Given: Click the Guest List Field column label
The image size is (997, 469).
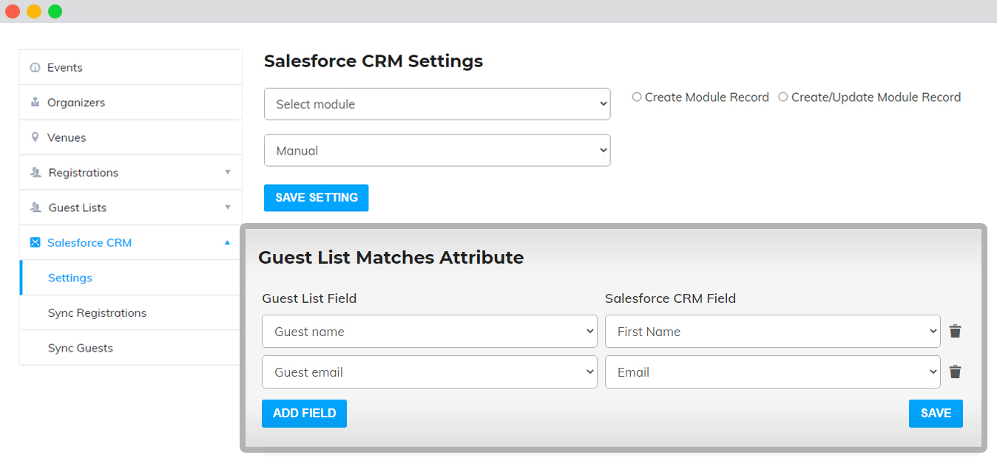Looking at the screenshot, I should point(309,298).
